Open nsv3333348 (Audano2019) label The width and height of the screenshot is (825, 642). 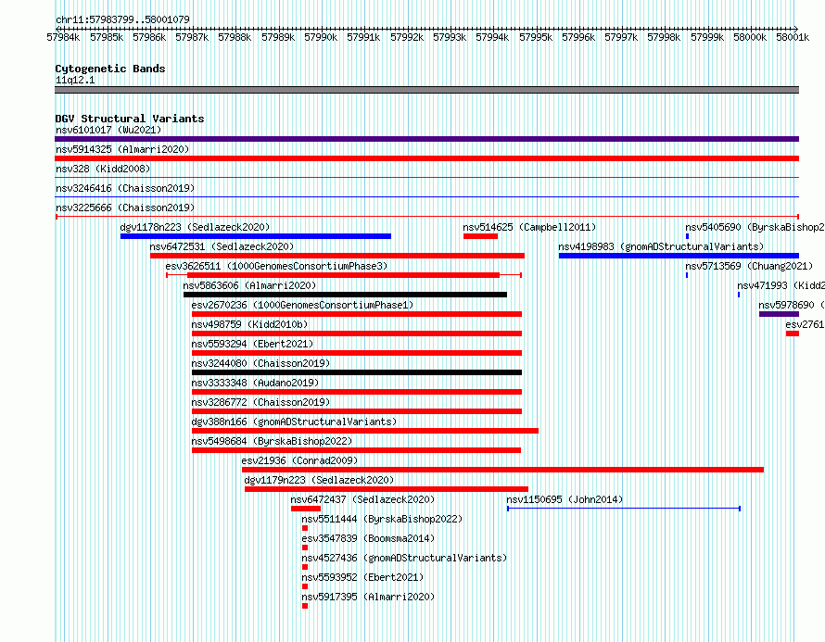[x=255, y=383]
